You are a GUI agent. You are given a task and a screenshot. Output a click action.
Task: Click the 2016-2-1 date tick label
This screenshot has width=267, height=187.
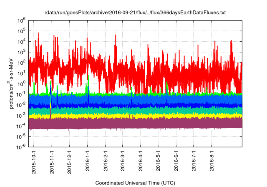(106, 161)
